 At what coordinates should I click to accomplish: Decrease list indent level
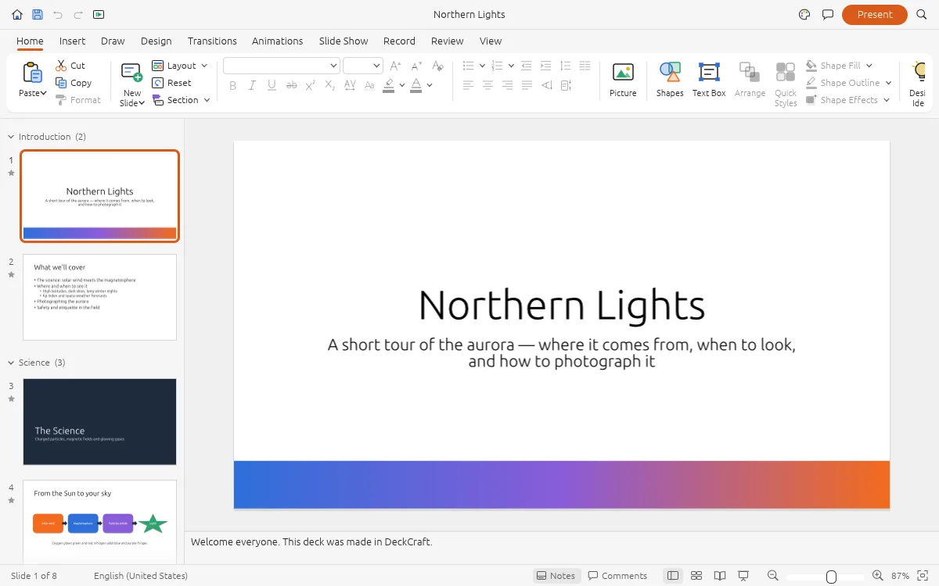527,66
